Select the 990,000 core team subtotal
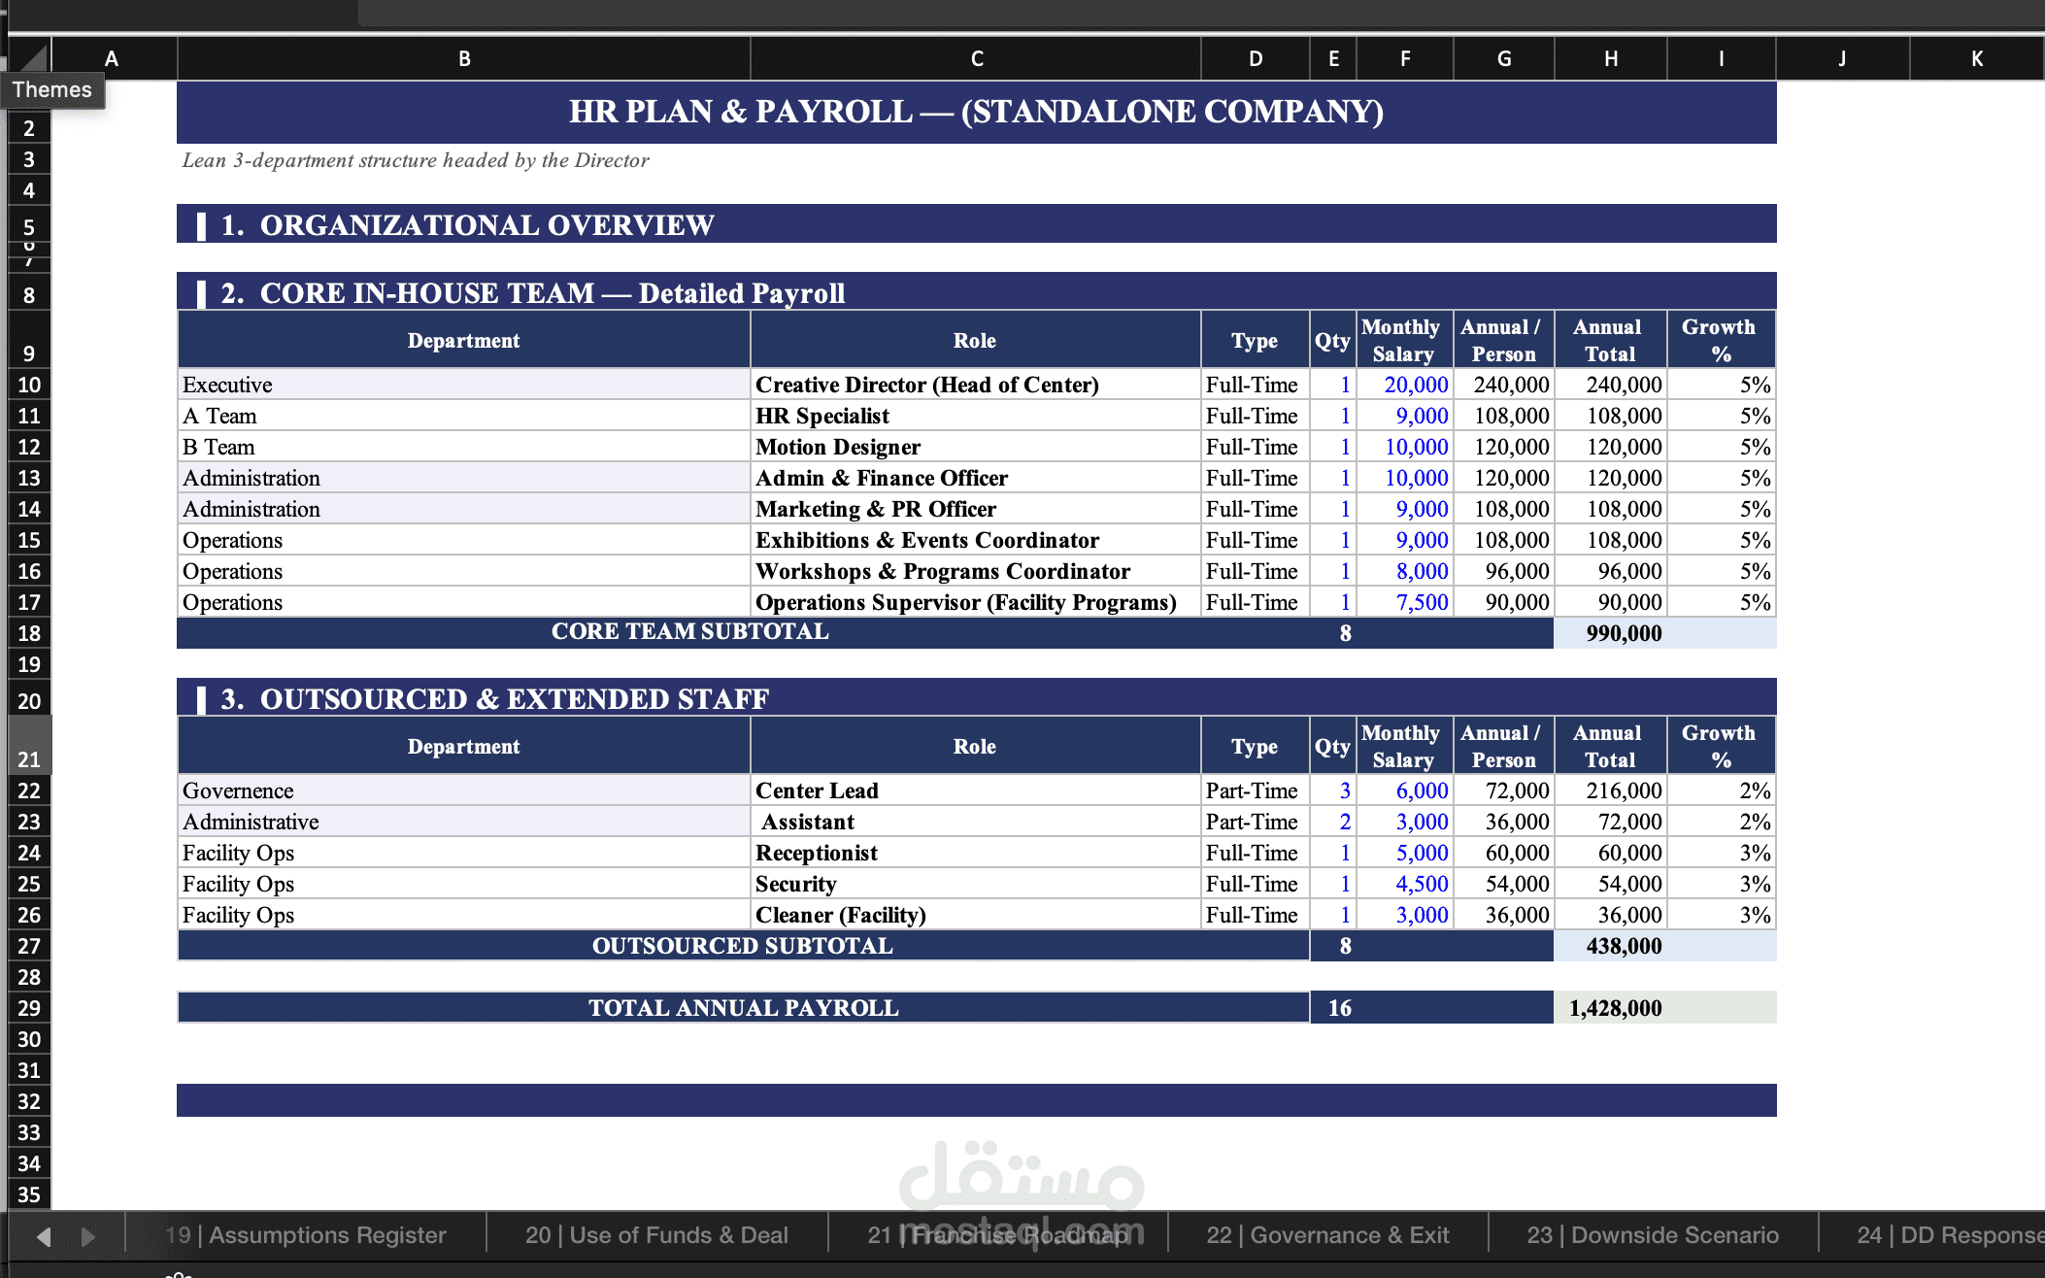Image resolution: width=2045 pixels, height=1278 pixels. pyautogui.click(x=1611, y=633)
